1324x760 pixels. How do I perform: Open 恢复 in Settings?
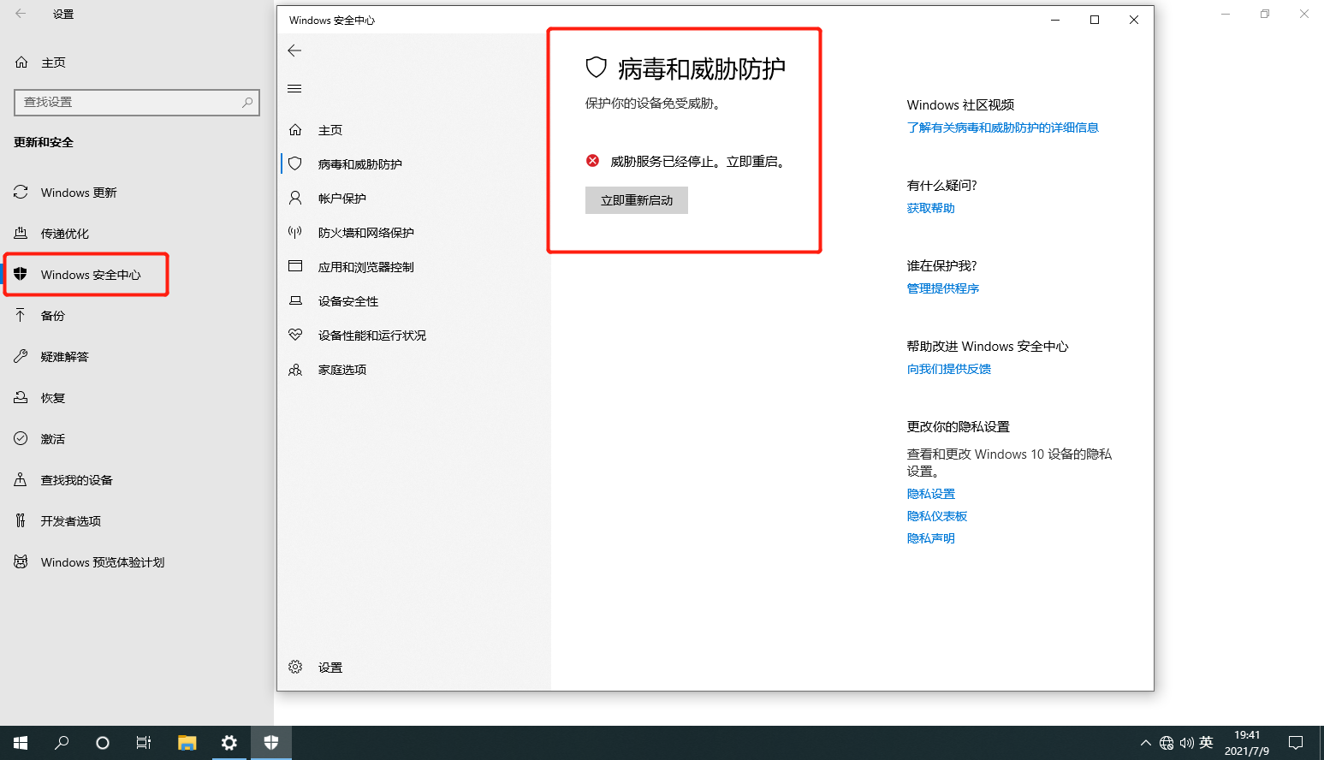[53, 398]
